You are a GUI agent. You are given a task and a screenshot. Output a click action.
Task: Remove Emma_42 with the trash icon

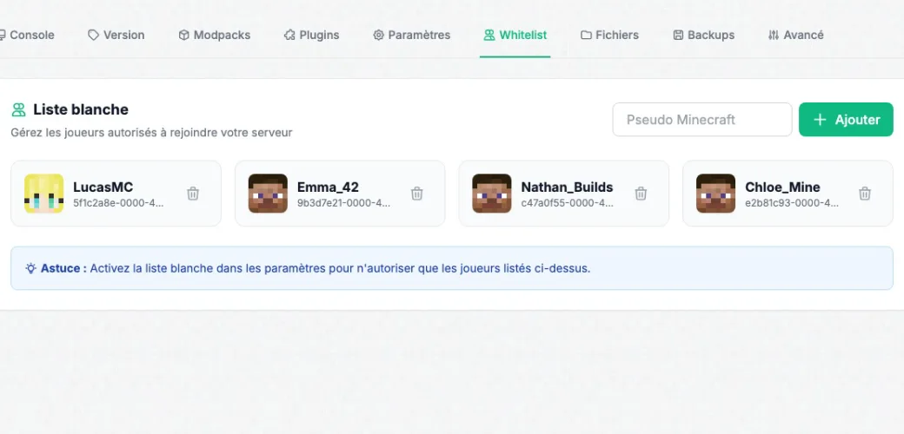417,194
